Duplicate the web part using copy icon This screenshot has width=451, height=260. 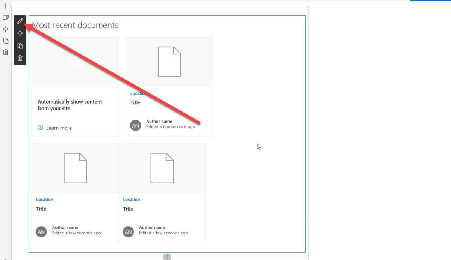[20, 45]
